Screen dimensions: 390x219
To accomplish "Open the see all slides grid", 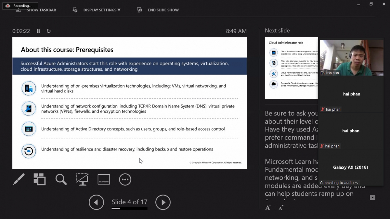I will coord(40,179).
